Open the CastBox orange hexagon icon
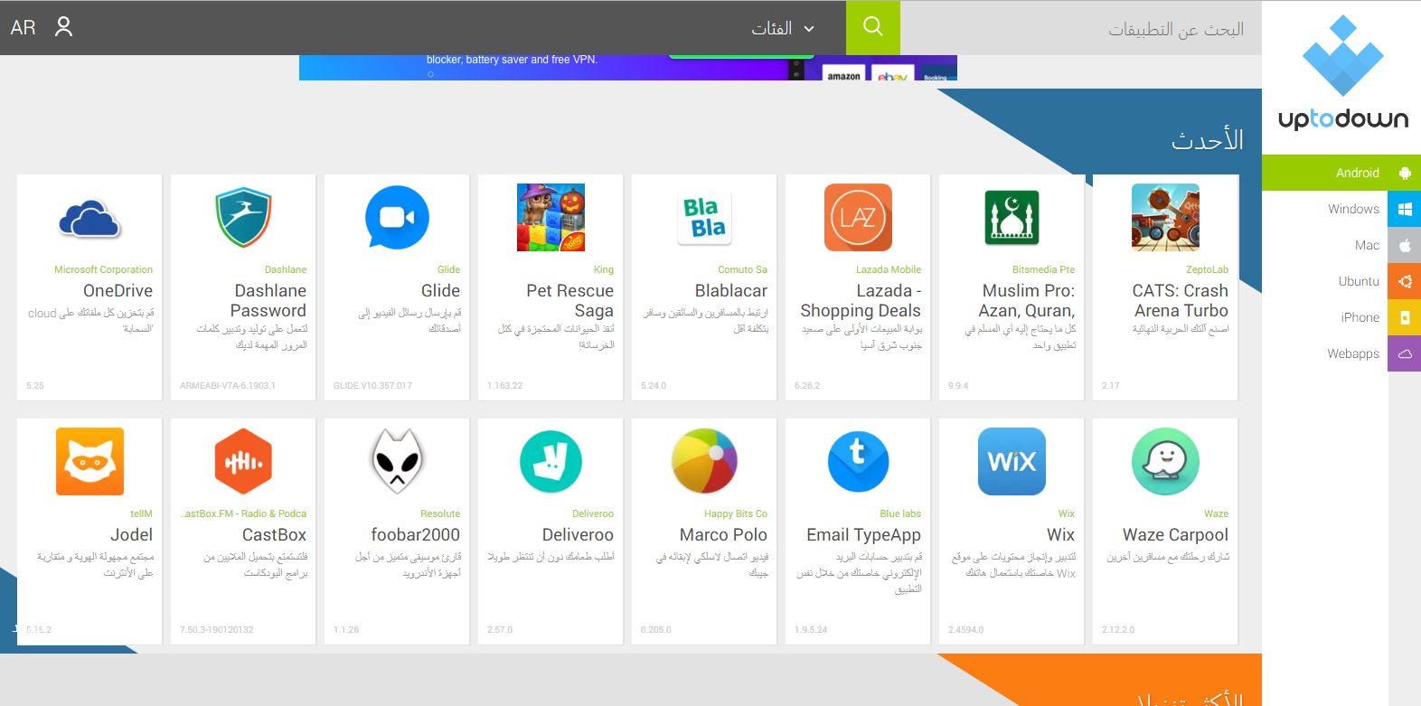Viewport: 1421px width, 706px height. [x=243, y=462]
